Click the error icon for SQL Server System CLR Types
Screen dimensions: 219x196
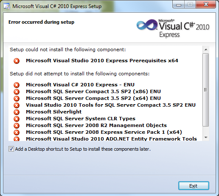(x=17, y=119)
